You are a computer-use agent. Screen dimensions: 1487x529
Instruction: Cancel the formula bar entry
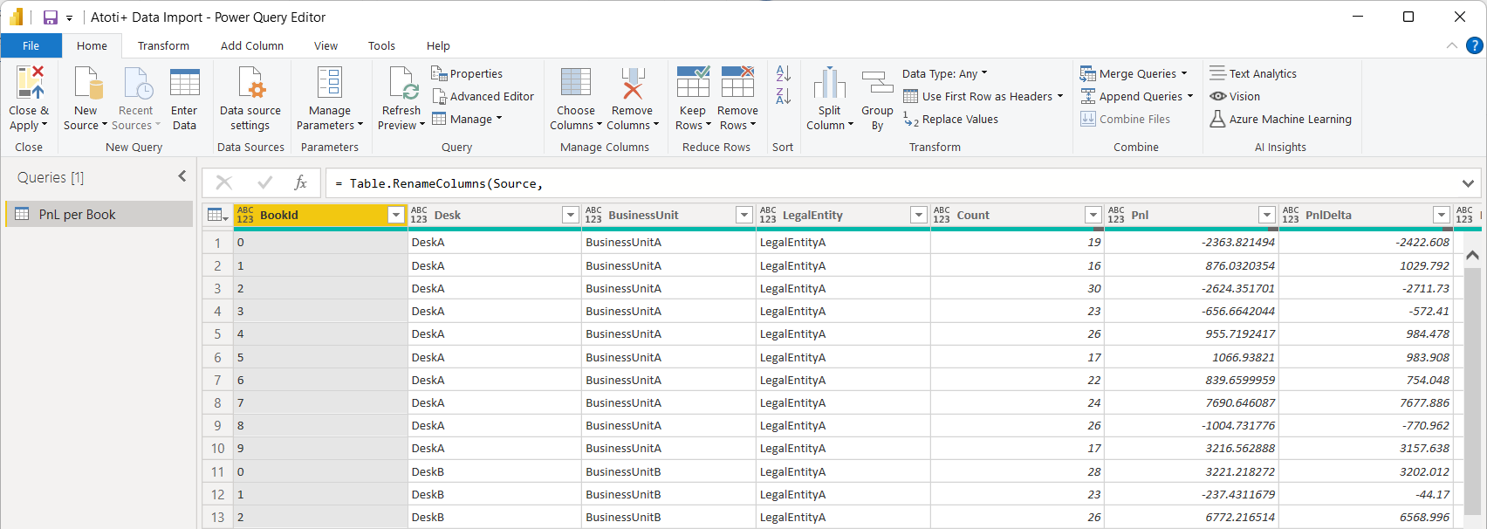pyautogui.click(x=224, y=182)
